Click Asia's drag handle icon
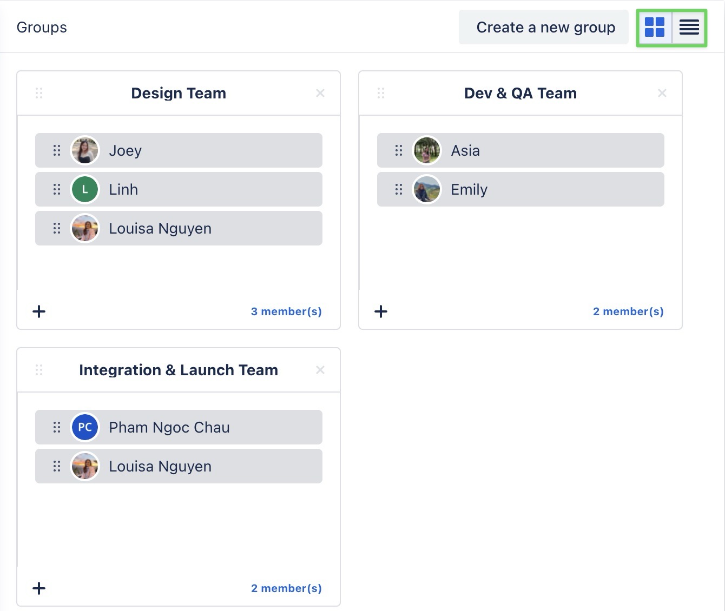 click(x=399, y=151)
